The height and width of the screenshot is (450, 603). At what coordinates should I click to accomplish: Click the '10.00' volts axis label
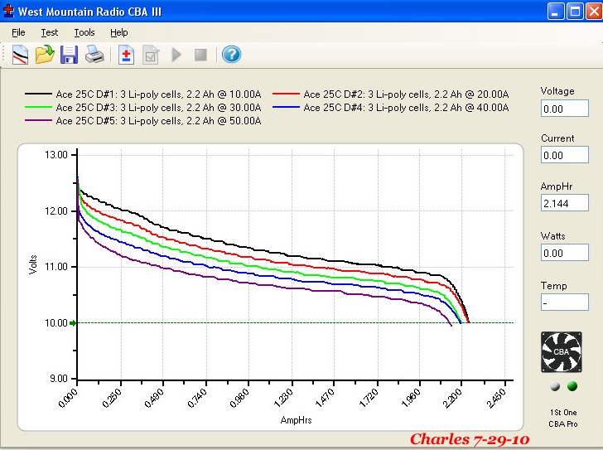[56, 323]
